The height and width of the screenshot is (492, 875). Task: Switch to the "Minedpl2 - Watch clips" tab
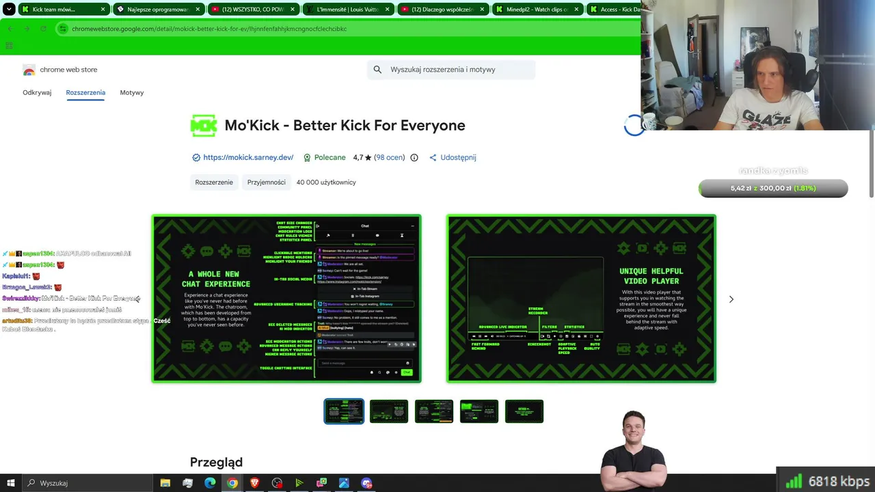point(538,10)
